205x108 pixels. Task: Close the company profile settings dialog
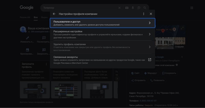click(x=151, y=14)
